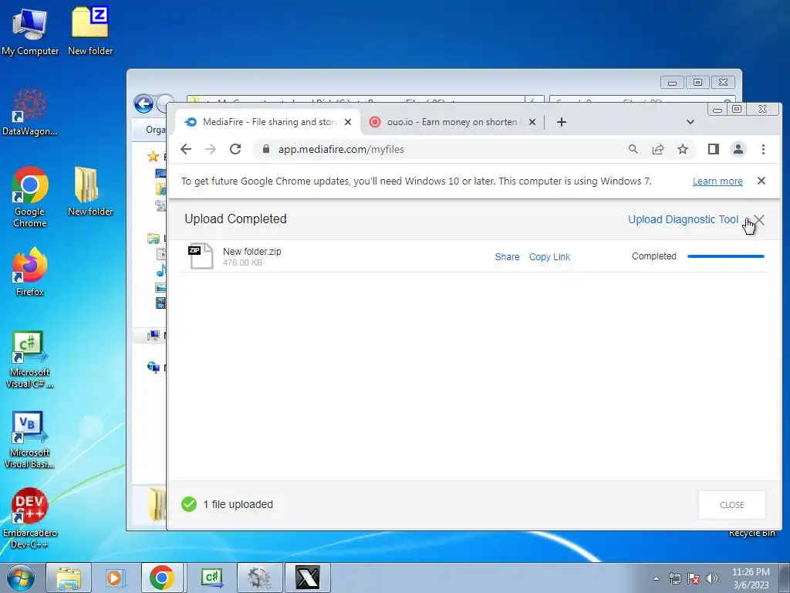790x593 pixels.
Task: Click Share for New folder.zip
Action: point(507,256)
